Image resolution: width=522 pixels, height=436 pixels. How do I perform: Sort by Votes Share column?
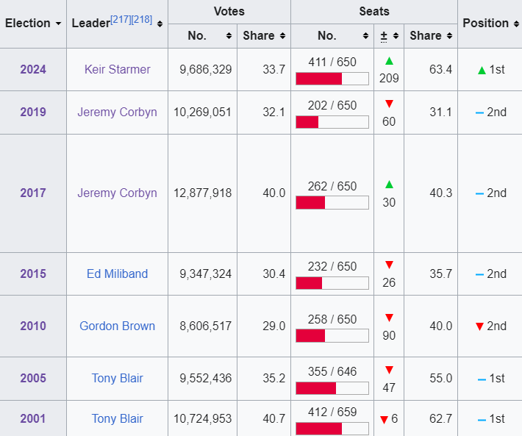[x=282, y=35]
